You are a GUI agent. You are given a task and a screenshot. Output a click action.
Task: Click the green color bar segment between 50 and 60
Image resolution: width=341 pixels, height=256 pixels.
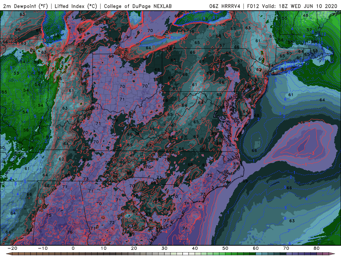[240, 254]
